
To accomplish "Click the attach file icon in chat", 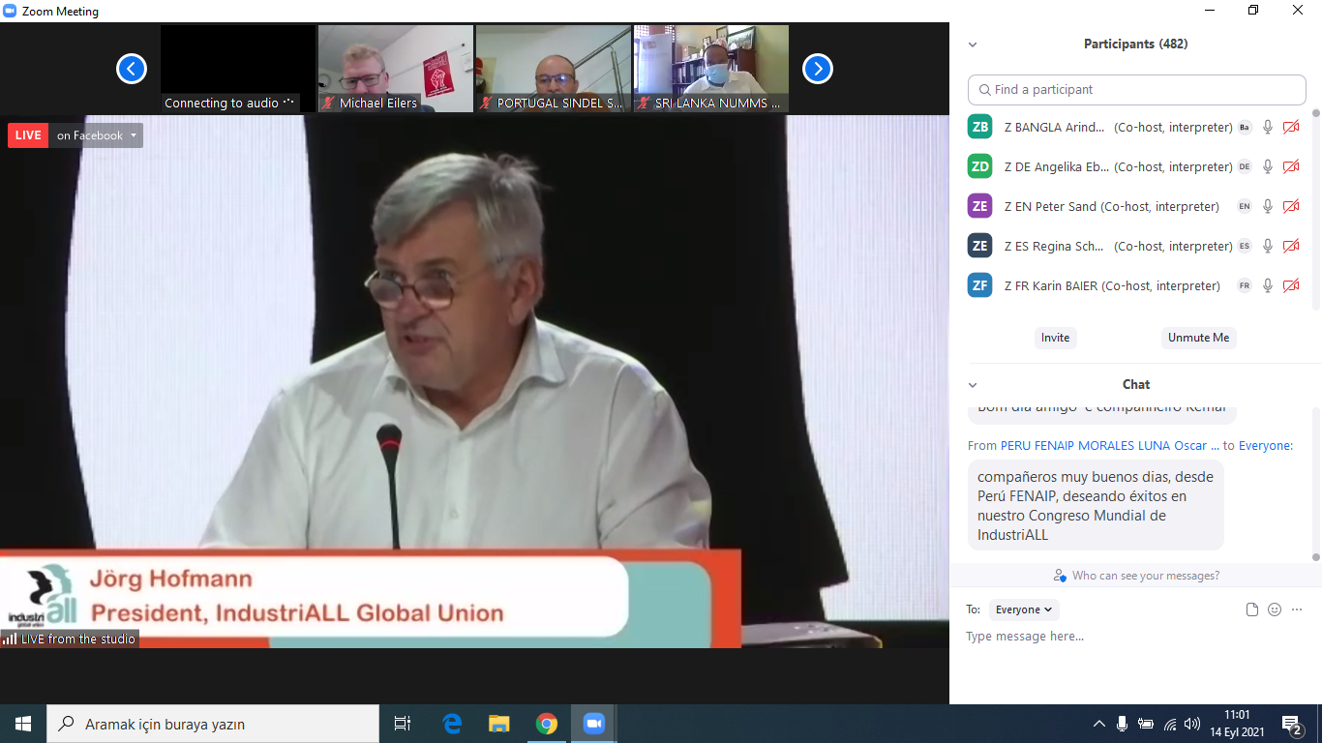I will (x=1252, y=609).
